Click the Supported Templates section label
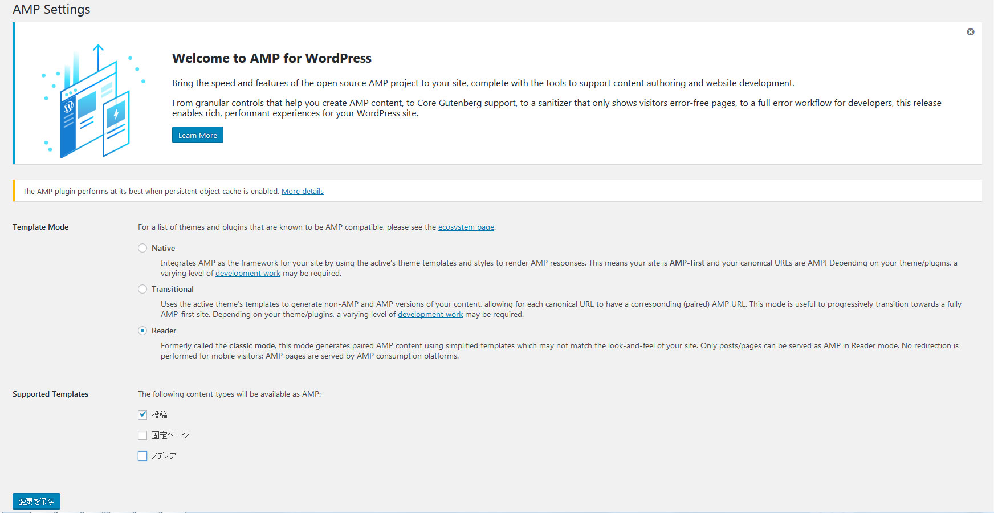 50,394
